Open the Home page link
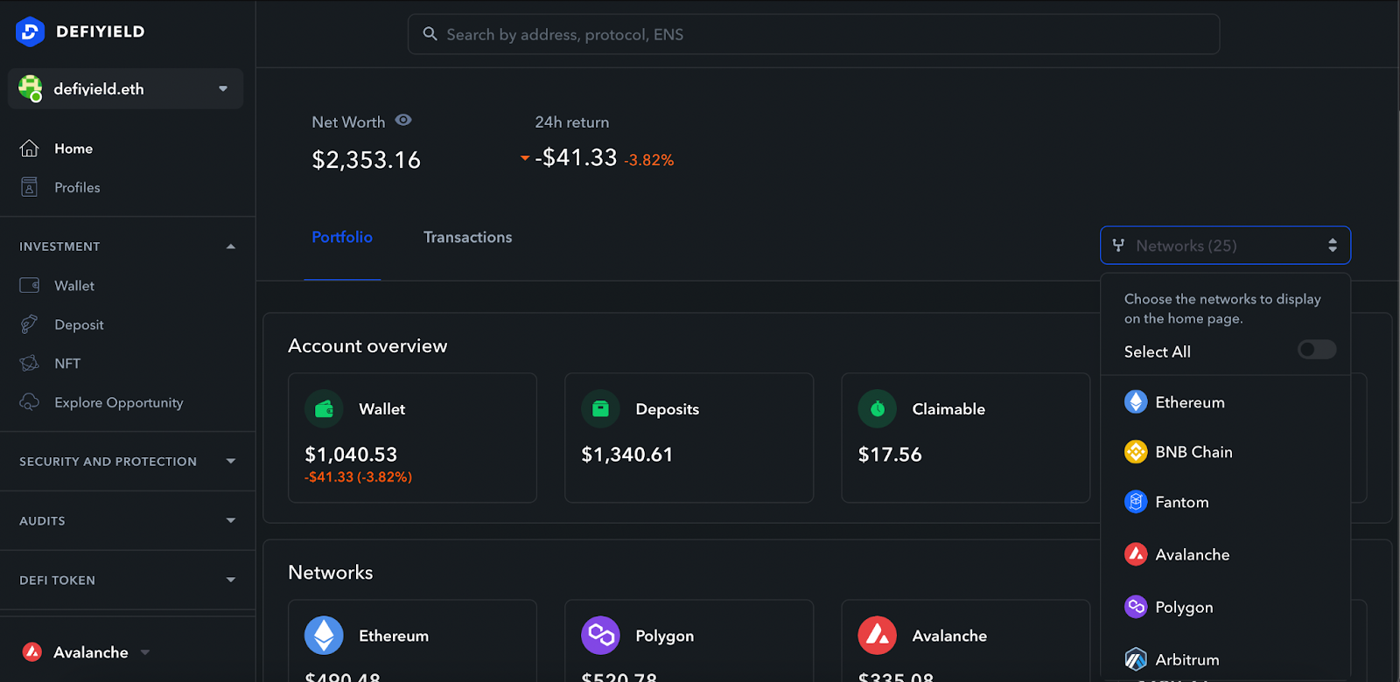This screenshot has height=682, width=1400. [x=73, y=149]
